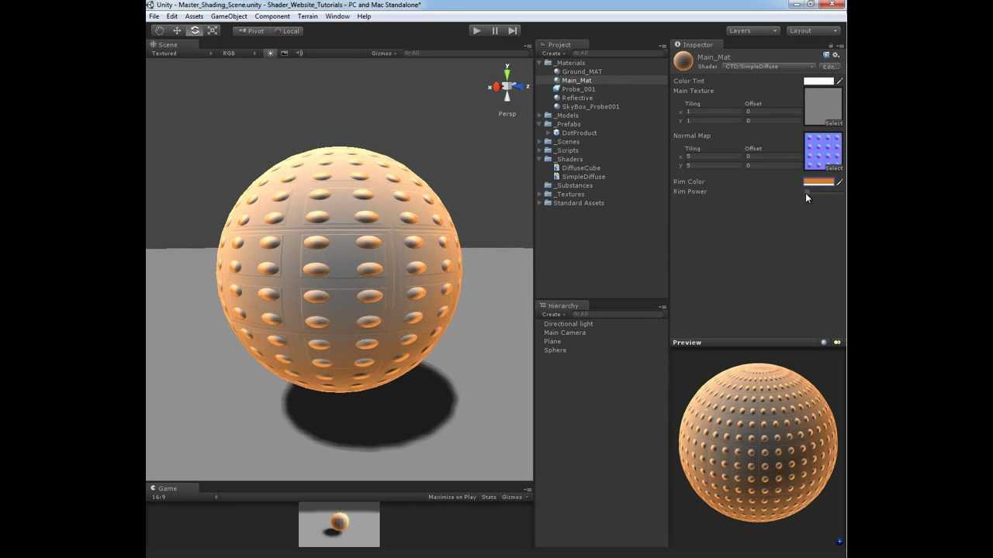Select the Hand pan tool

(159, 30)
